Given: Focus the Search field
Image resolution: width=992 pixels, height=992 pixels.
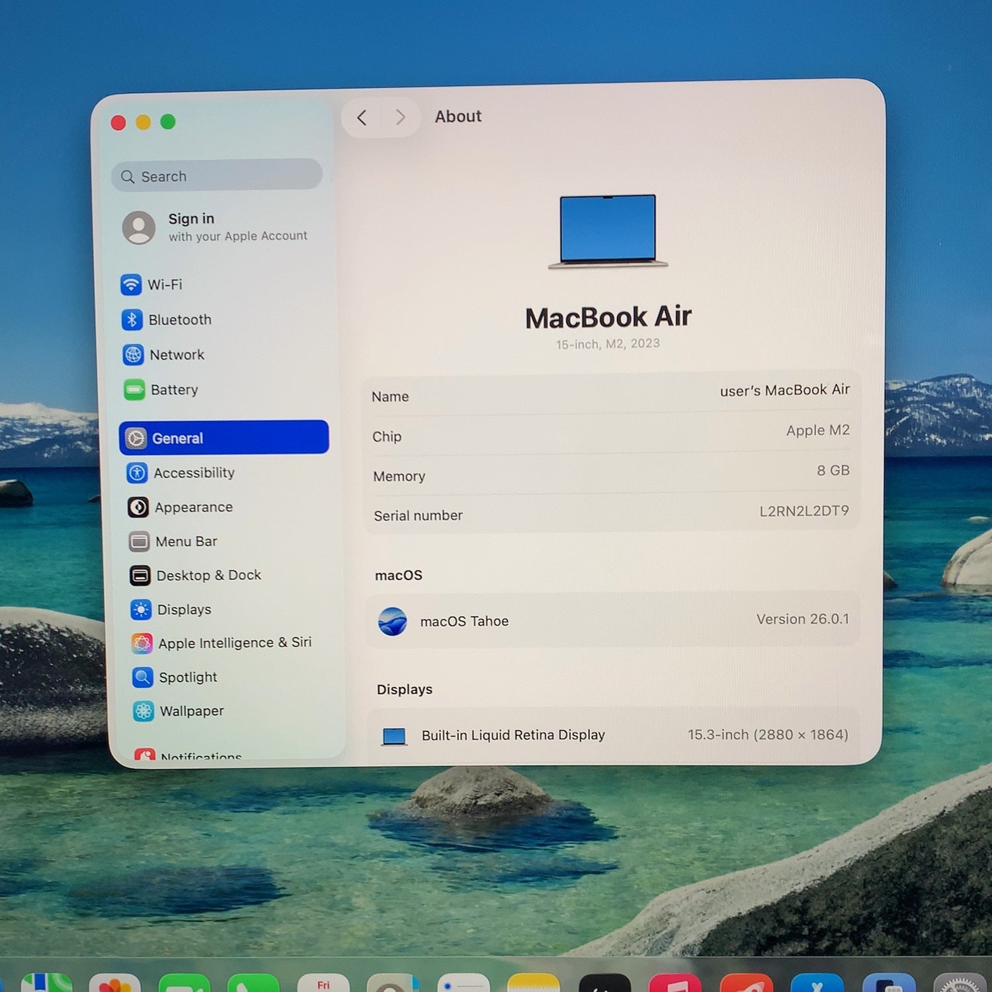Looking at the screenshot, I should (x=217, y=176).
